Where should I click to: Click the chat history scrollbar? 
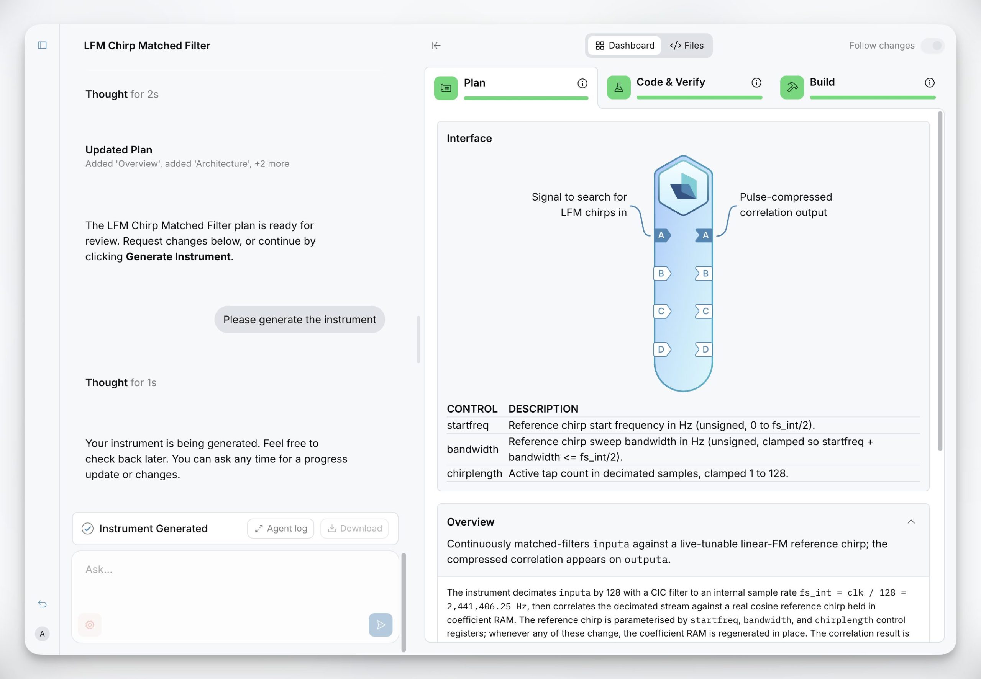pos(418,339)
